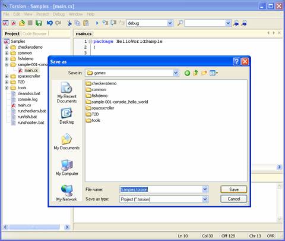The image size is (285, 241).
Task: Click the Paste clipboard icon
Action: pos(86,23)
